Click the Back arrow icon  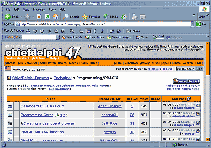(x=8, y=17)
